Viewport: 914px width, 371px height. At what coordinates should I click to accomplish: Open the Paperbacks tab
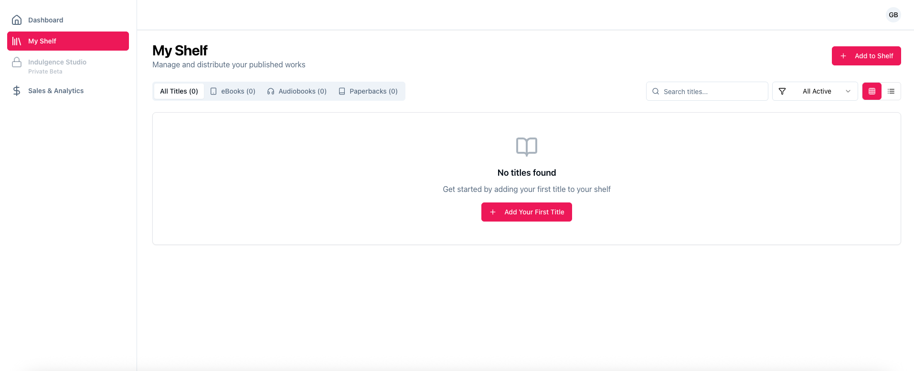coord(368,91)
